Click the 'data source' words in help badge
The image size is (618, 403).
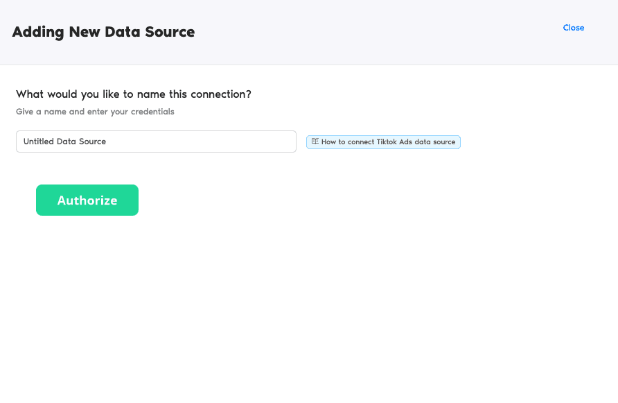click(434, 142)
